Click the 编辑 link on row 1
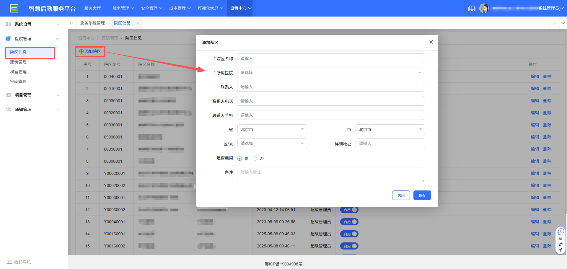This screenshot has width=567, height=269. [x=535, y=76]
